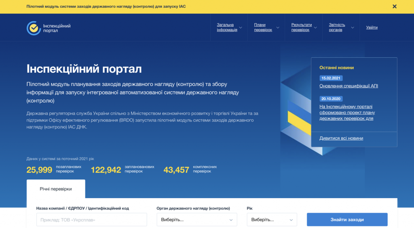The height and width of the screenshot is (228, 414).
Task: Close the yellow notification banner
Action: click(395, 6)
